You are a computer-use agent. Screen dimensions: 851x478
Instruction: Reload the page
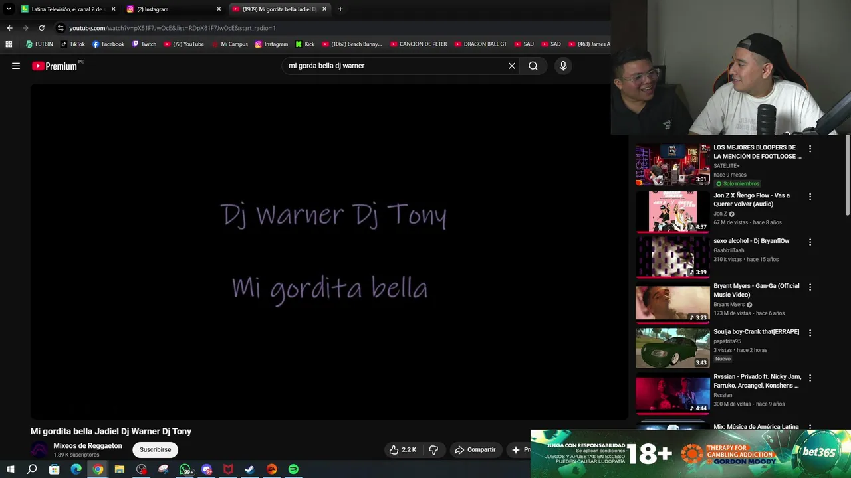pyautogui.click(x=41, y=28)
